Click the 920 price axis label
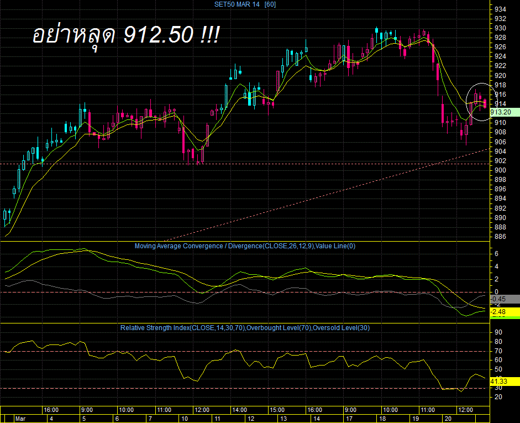 coord(500,76)
